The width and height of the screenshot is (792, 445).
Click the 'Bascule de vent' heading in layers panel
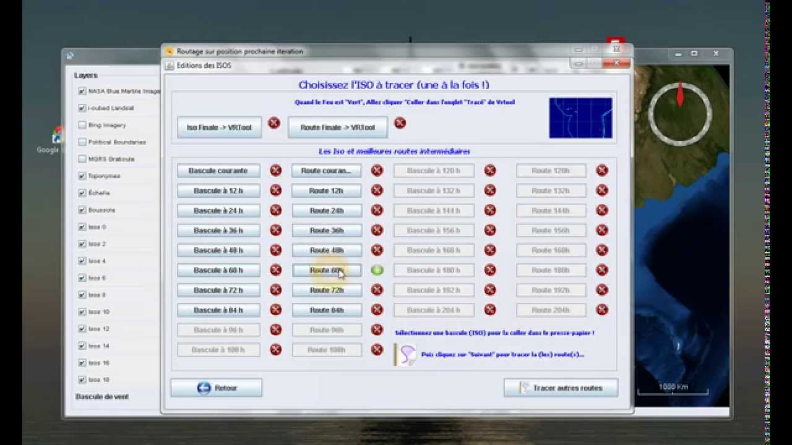(x=102, y=397)
